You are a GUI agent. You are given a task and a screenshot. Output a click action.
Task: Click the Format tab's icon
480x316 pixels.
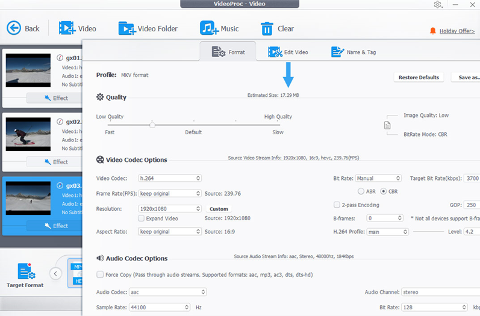pyautogui.click(x=219, y=52)
